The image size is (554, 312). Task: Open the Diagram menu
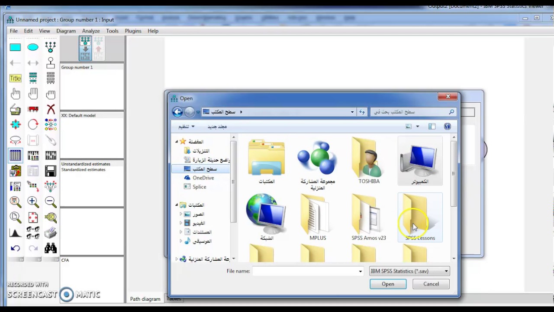point(66,31)
